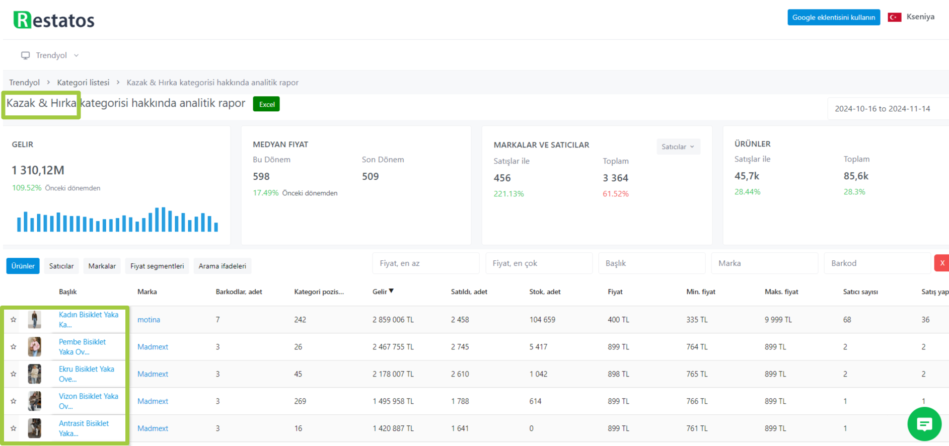
Task: Click the 9 999 TL max price cell
Action: coord(778,320)
